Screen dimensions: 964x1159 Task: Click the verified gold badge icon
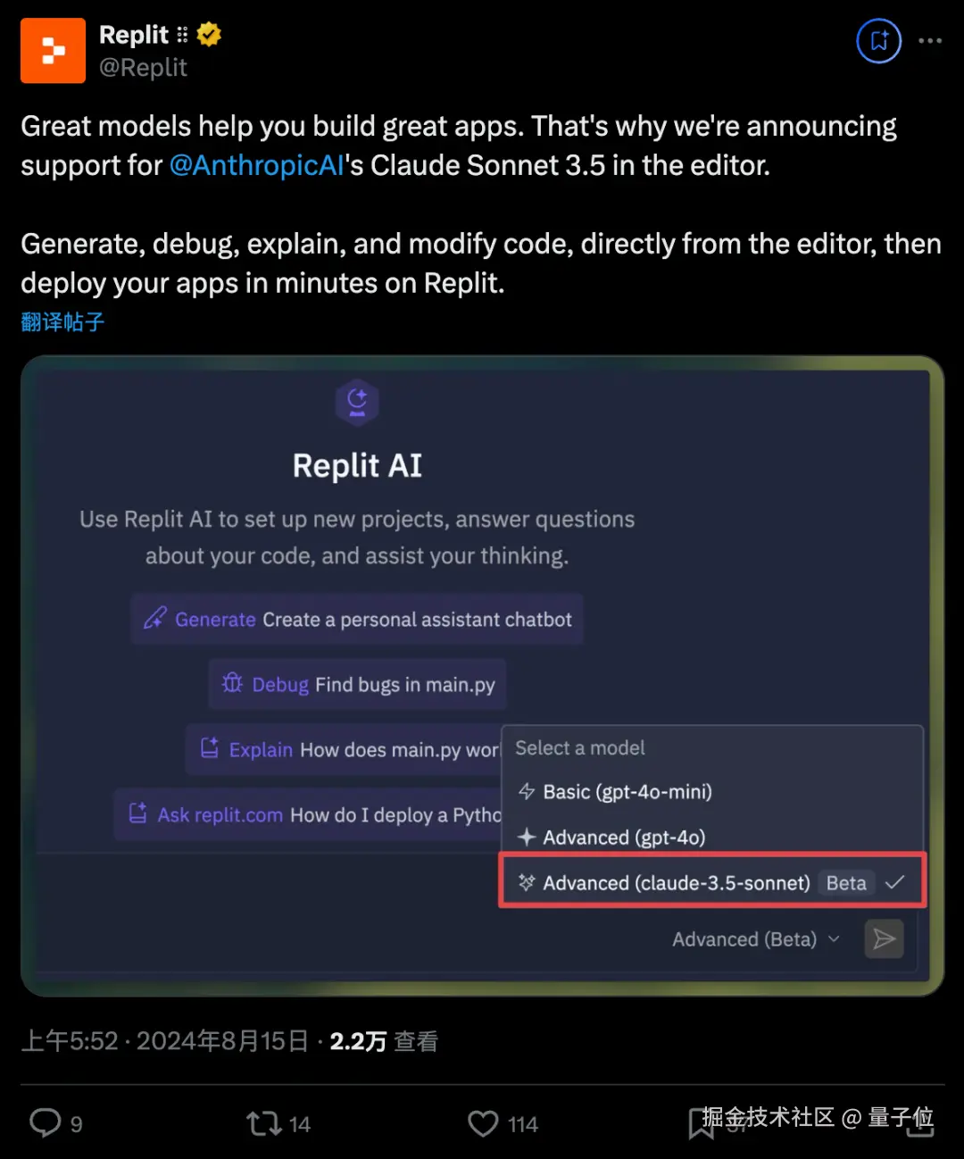tap(209, 35)
